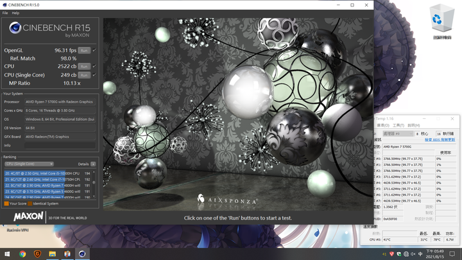462x260 pixels.
Task: Run the CPU (Single Core) benchmark
Action: coord(84,75)
